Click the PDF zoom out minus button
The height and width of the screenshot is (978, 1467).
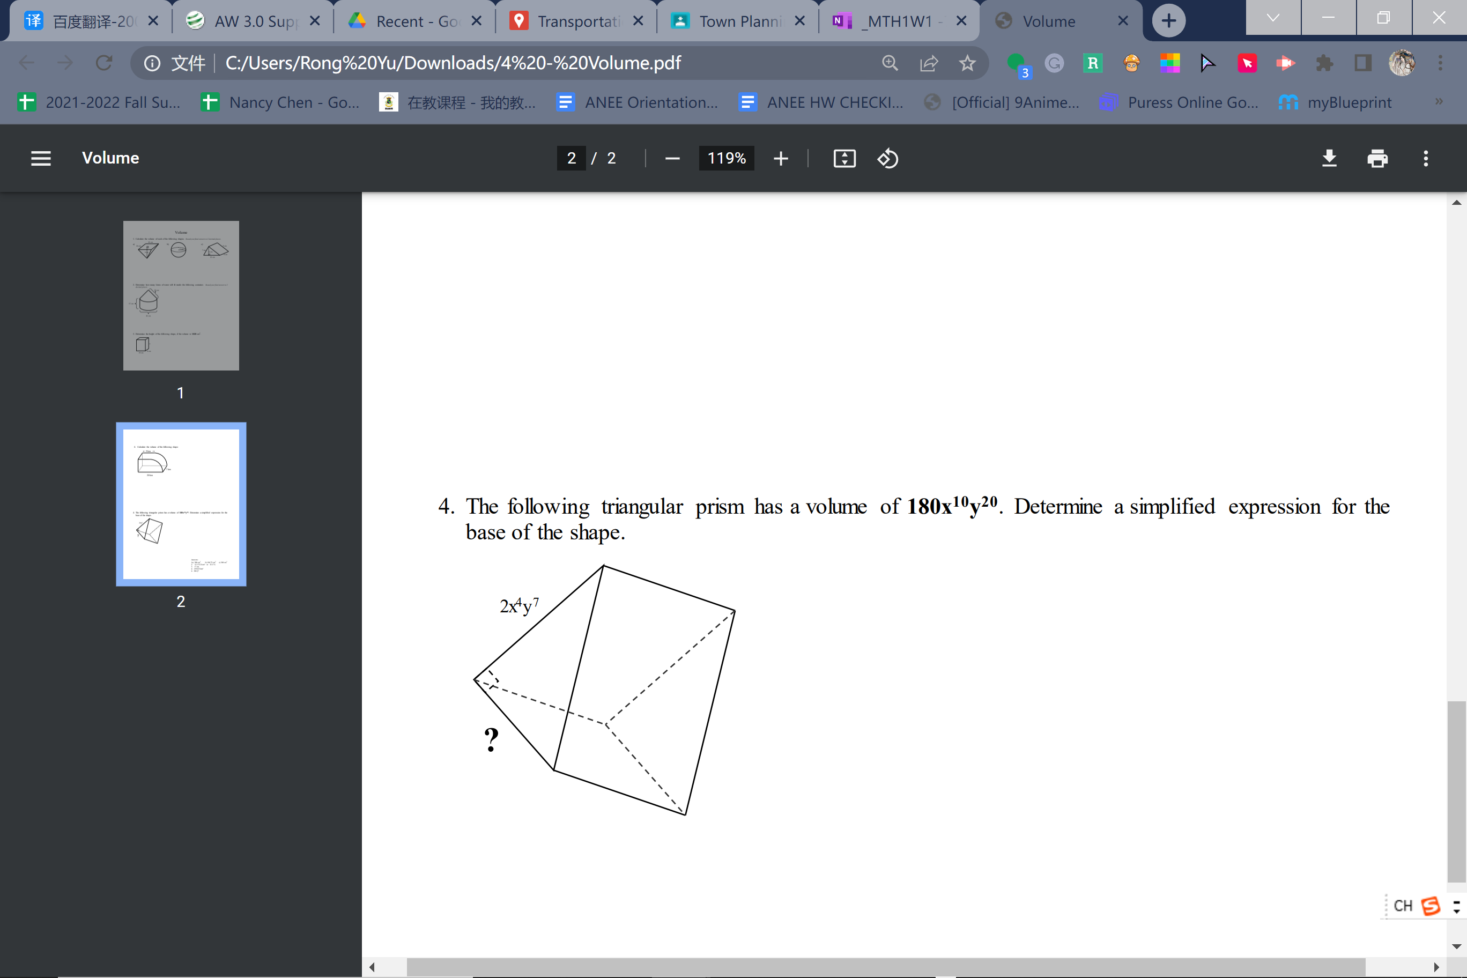672,158
